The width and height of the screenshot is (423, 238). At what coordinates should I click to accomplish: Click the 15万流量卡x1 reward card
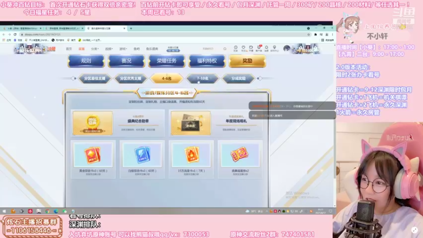point(191,159)
